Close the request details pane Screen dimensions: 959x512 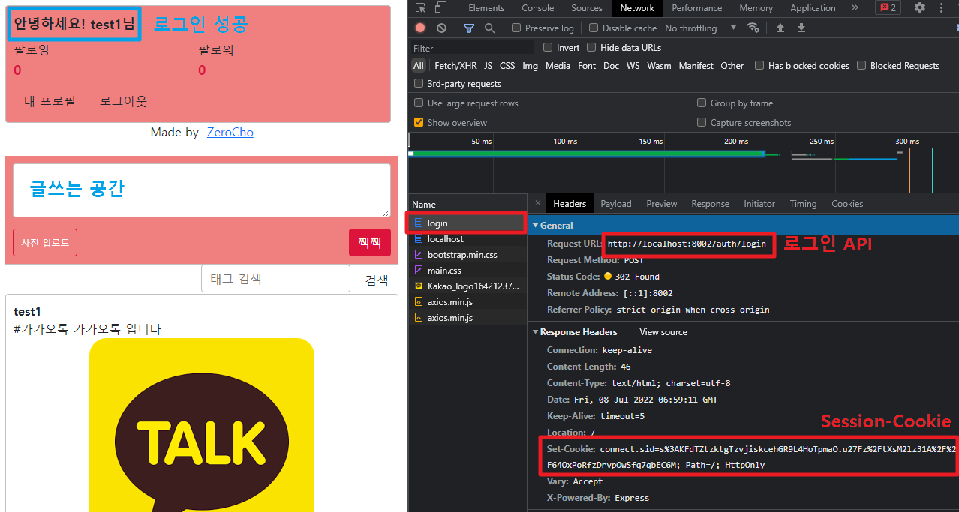pyautogui.click(x=537, y=203)
